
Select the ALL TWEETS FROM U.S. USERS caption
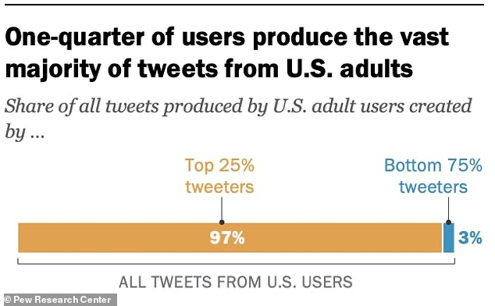[235, 282]
